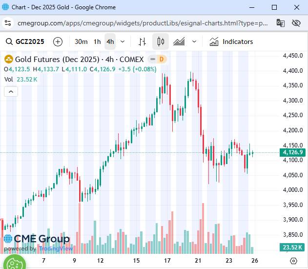Image resolution: width=308 pixels, height=269 pixels.
Task: Open the cookie preferences icon
Action: tap(14, 263)
